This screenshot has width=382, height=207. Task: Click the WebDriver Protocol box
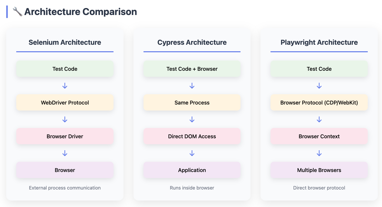65,102
